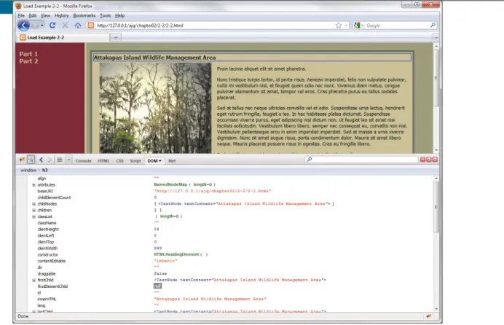
Task: Open the Edit menu
Action: (33, 15)
